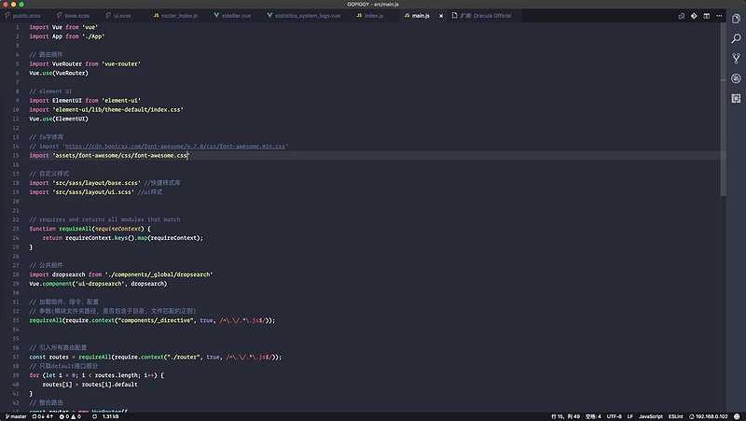Click the ESLint status bar item
746x421 pixels.
coord(675,416)
